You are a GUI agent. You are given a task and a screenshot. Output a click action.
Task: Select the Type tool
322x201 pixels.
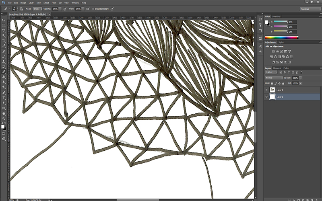[4, 98]
